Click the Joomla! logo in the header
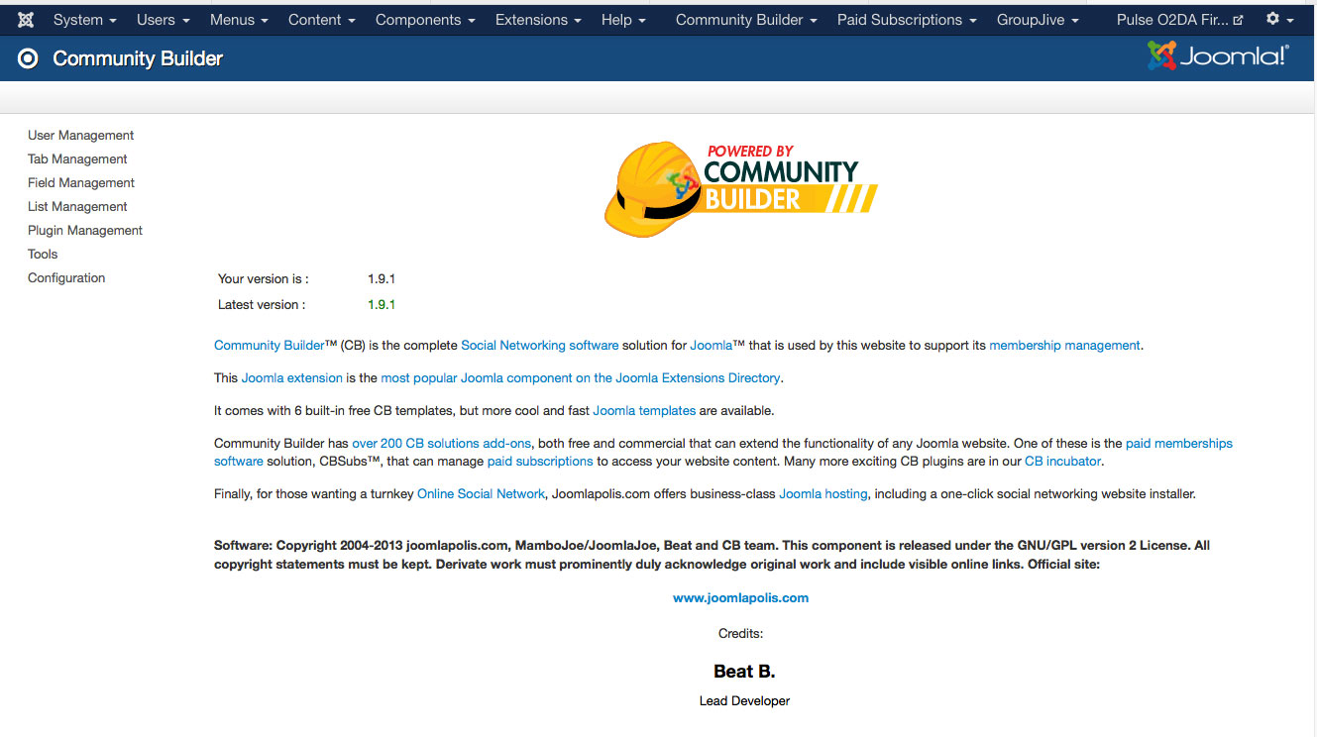The image size is (1317, 737). click(x=1218, y=56)
